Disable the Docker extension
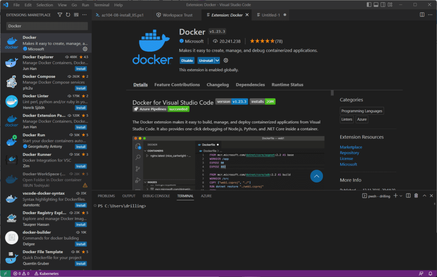Image resolution: width=437 pixels, height=277 pixels. (x=187, y=61)
